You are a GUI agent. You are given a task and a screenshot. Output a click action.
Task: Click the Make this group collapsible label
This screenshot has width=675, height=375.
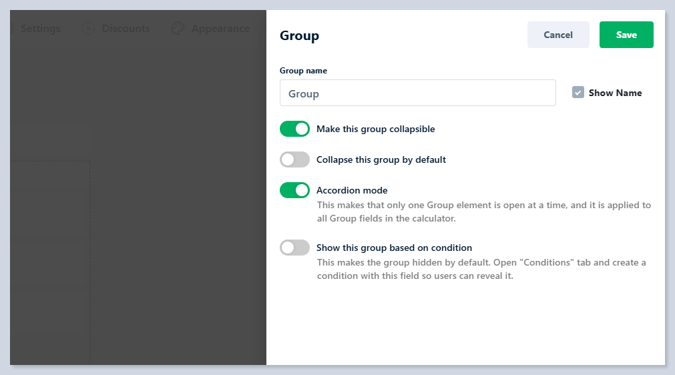pyautogui.click(x=375, y=129)
